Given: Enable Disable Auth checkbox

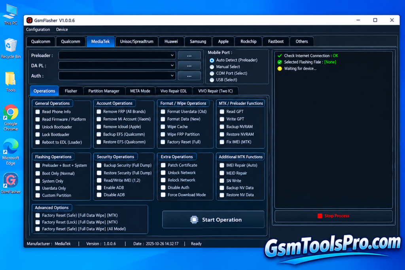Looking at the screenshot, I should tap(163, 188).
